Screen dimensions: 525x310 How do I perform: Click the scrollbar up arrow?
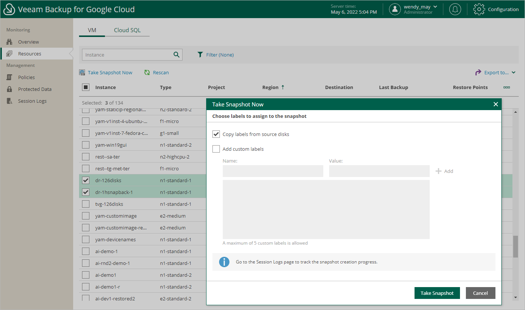point(515,112)
